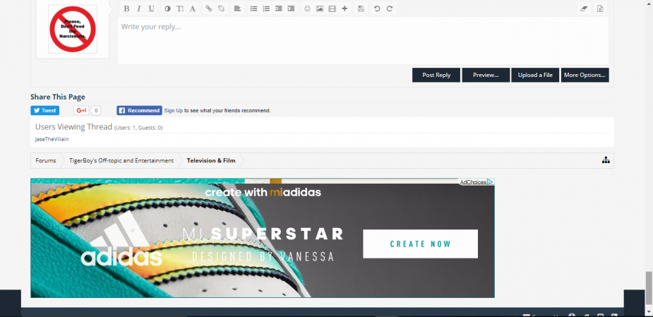Open the smilies picker
Screen dimensions: 653x317
tap(307, 8)
